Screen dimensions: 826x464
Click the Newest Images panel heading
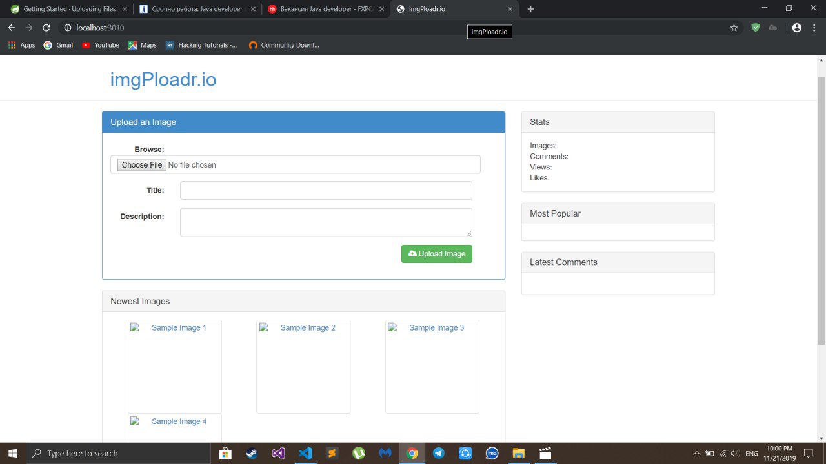point(303,301)
